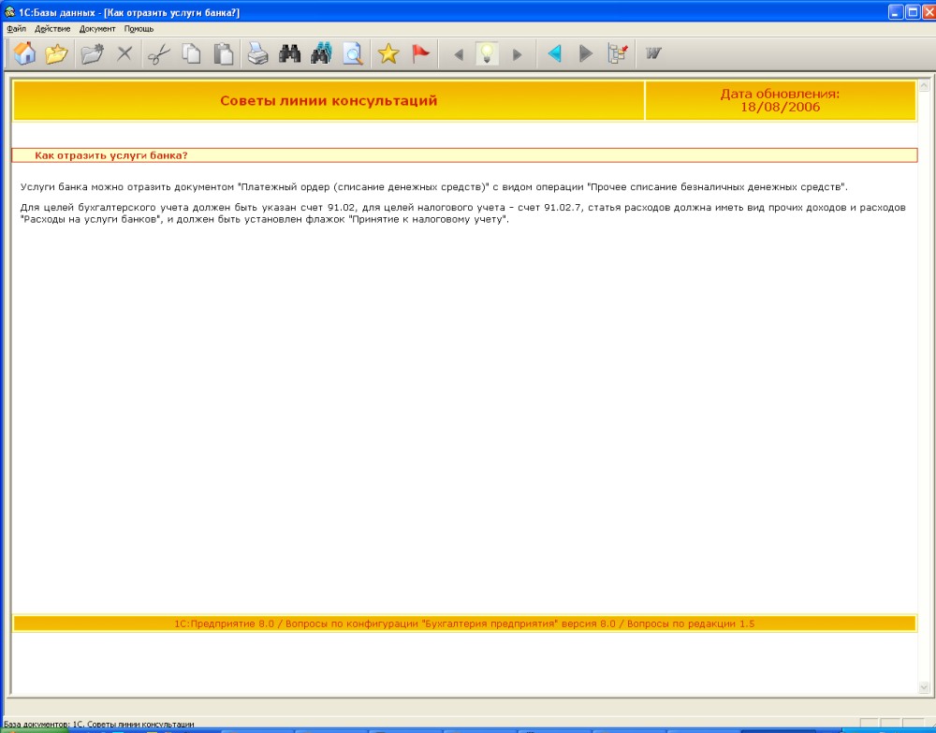Open the Помощь menu
Screen dimensions: 936x733
click(139, 29)
